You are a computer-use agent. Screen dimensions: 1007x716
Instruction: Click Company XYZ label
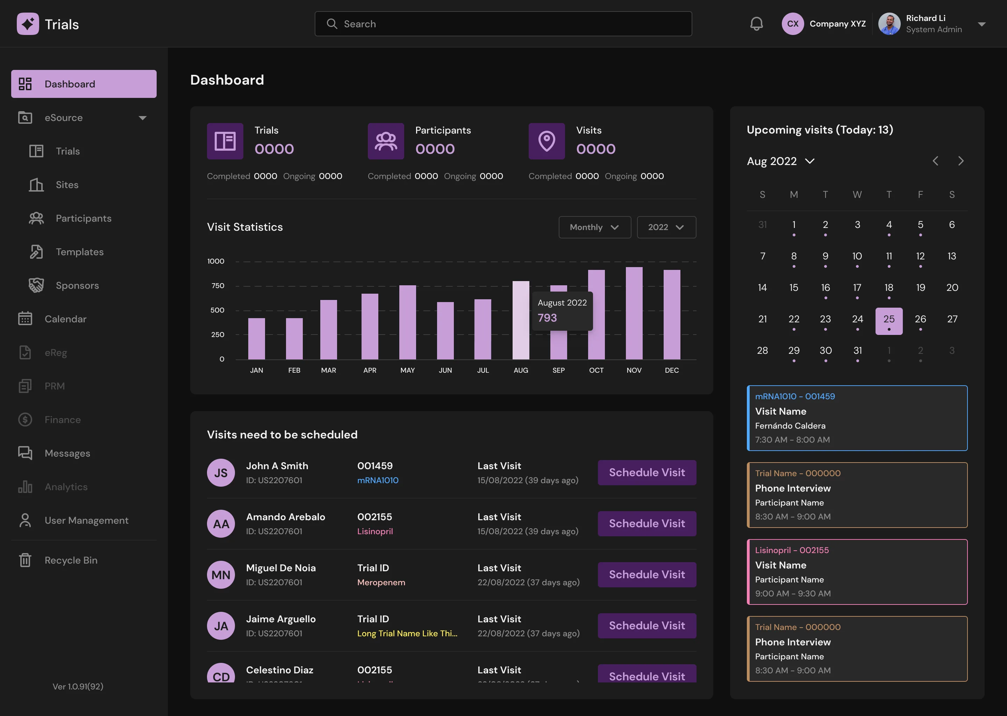click(837, 24)
